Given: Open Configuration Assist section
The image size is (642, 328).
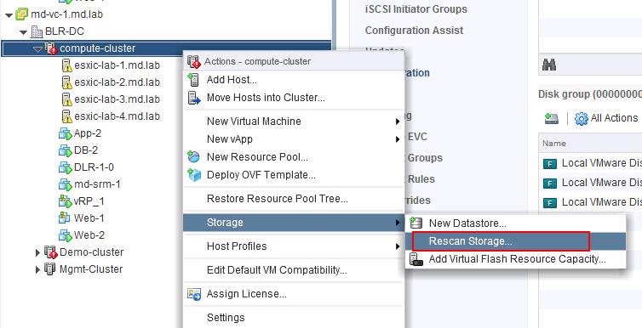Looking at the screenshot, I should [415, 31].
